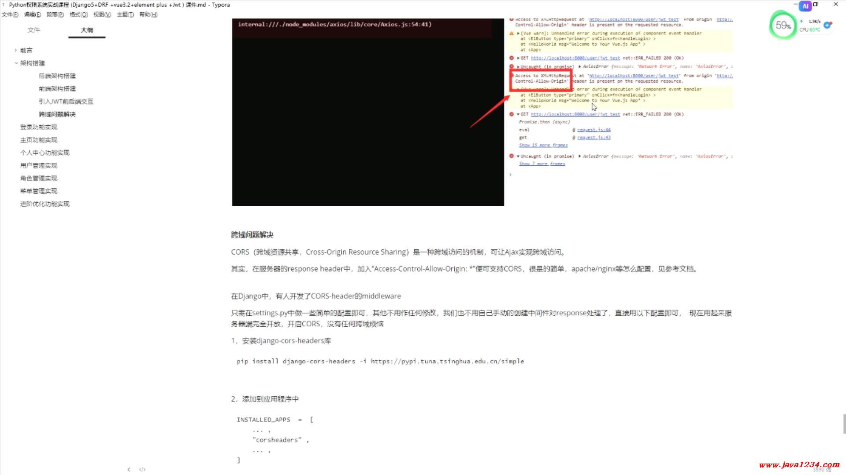Click the AI assistant icon
Viewport: 846px width, 475px height.
(805, 6)
